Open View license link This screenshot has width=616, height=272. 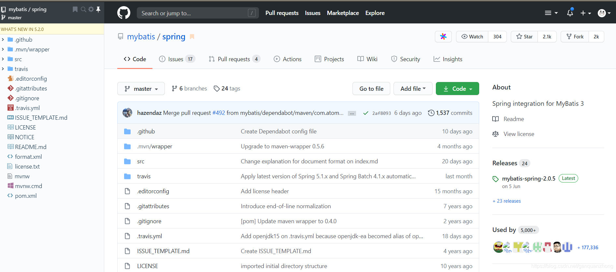tap(513, 134)
